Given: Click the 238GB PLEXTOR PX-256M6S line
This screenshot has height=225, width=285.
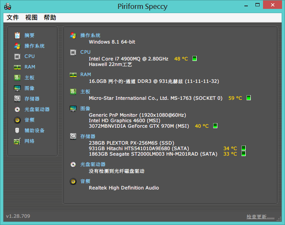Looking at the screenshot, I should [132, 143].
